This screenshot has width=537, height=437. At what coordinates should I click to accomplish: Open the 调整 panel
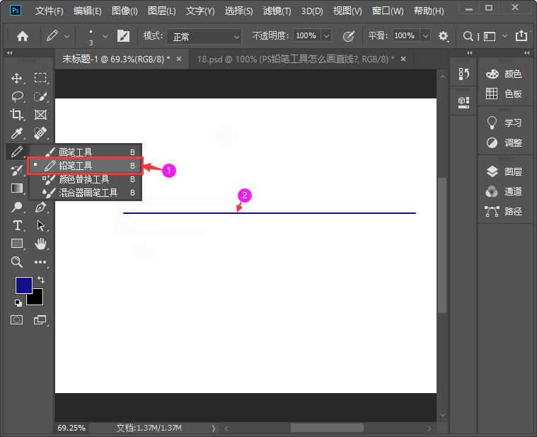point(504,142)
